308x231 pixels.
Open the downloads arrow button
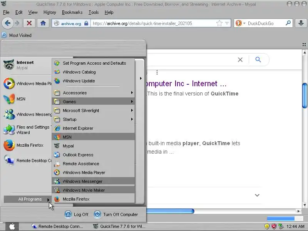(x=301, y=23)
